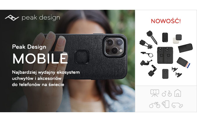Click the phone with wallet cards icon
Screen dimensions: 197x122
coord(165,104)
